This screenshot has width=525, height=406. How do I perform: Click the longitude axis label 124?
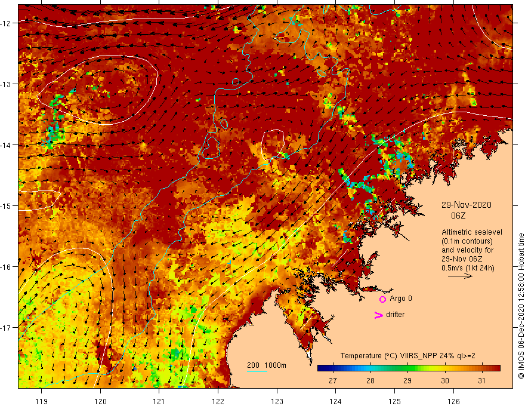(x=336, y=401)
